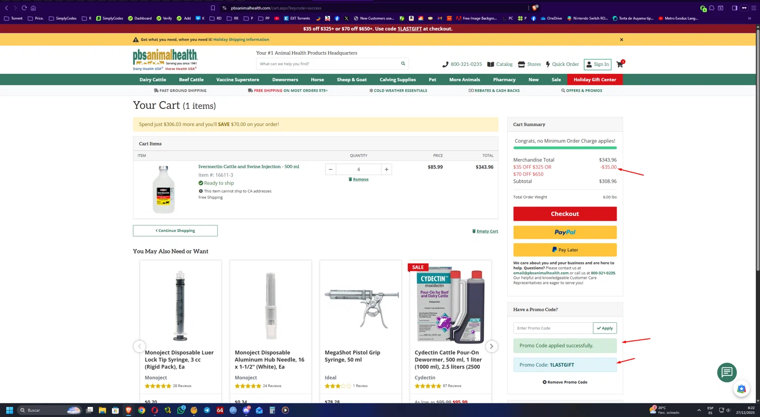Bookmark this page with the address bar icon

tap(213, 8)
